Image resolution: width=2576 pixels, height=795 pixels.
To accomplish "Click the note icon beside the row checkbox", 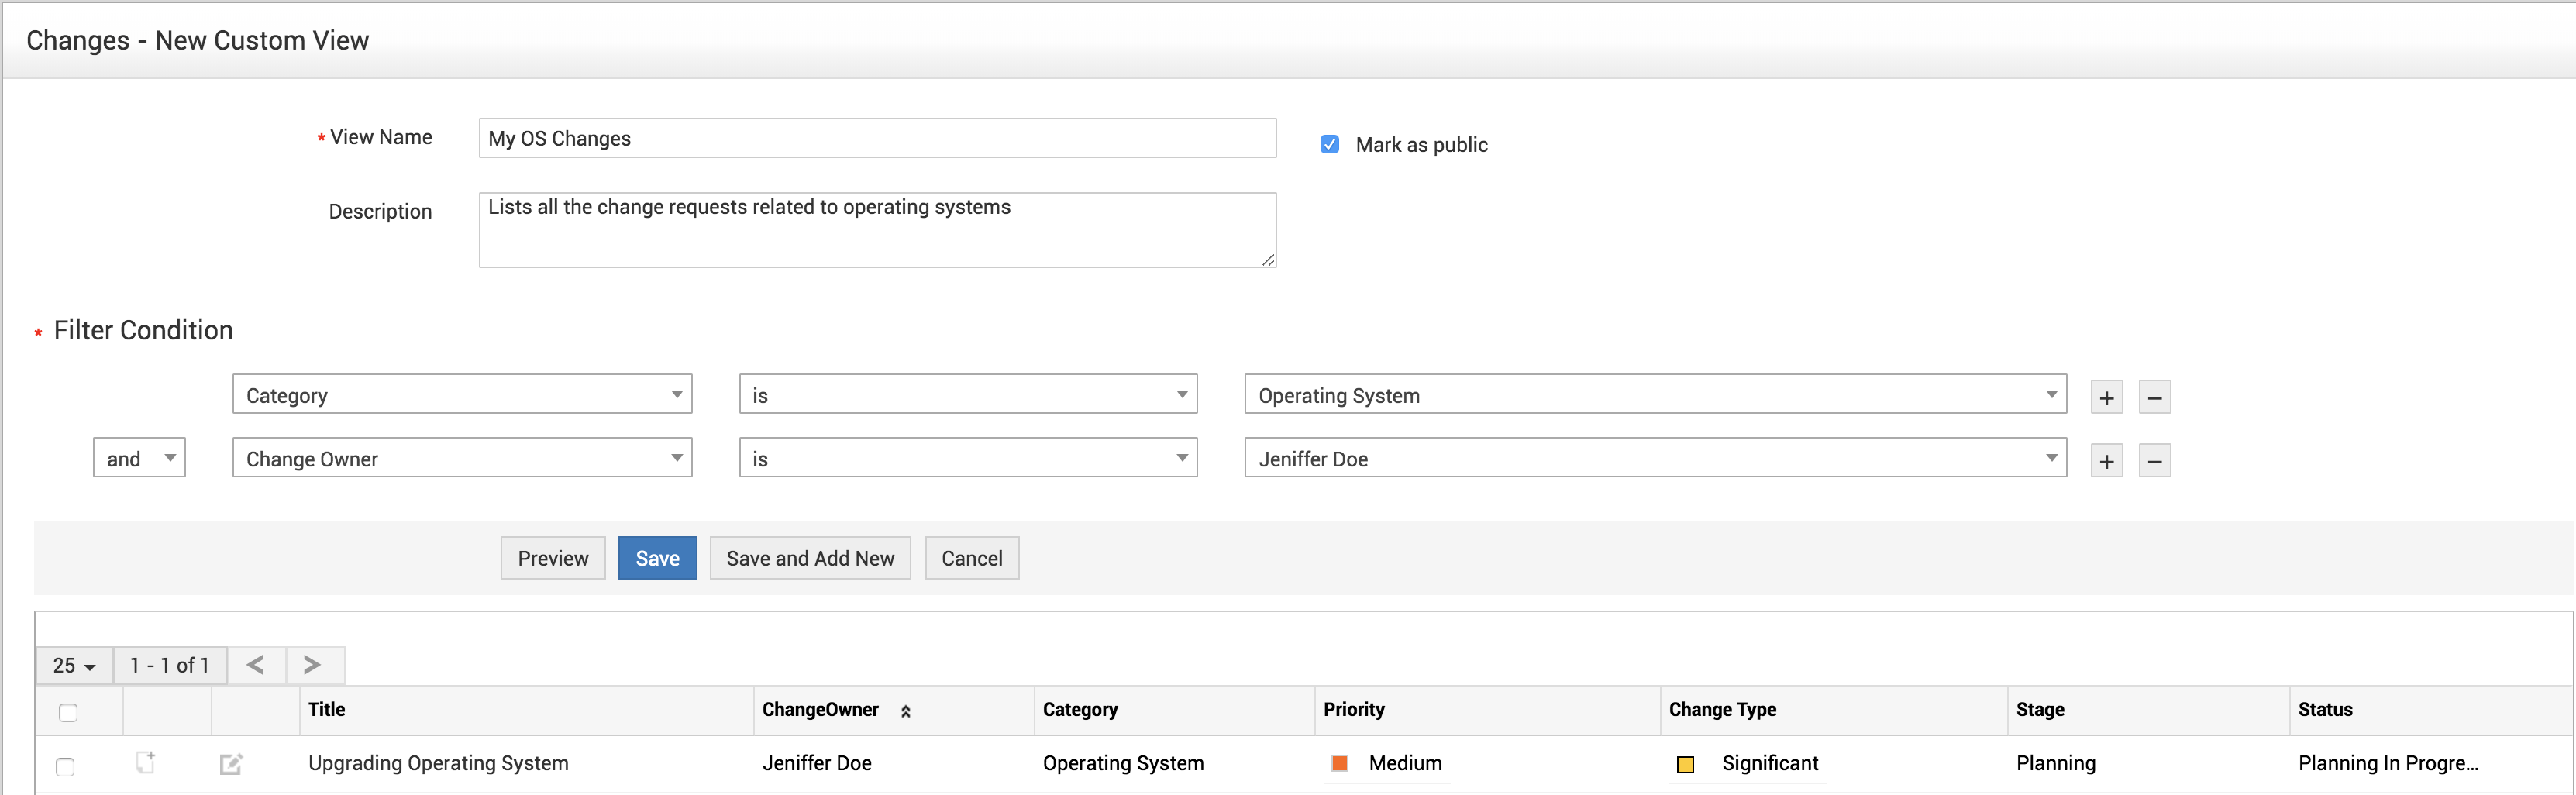I will tap(146, 762).
